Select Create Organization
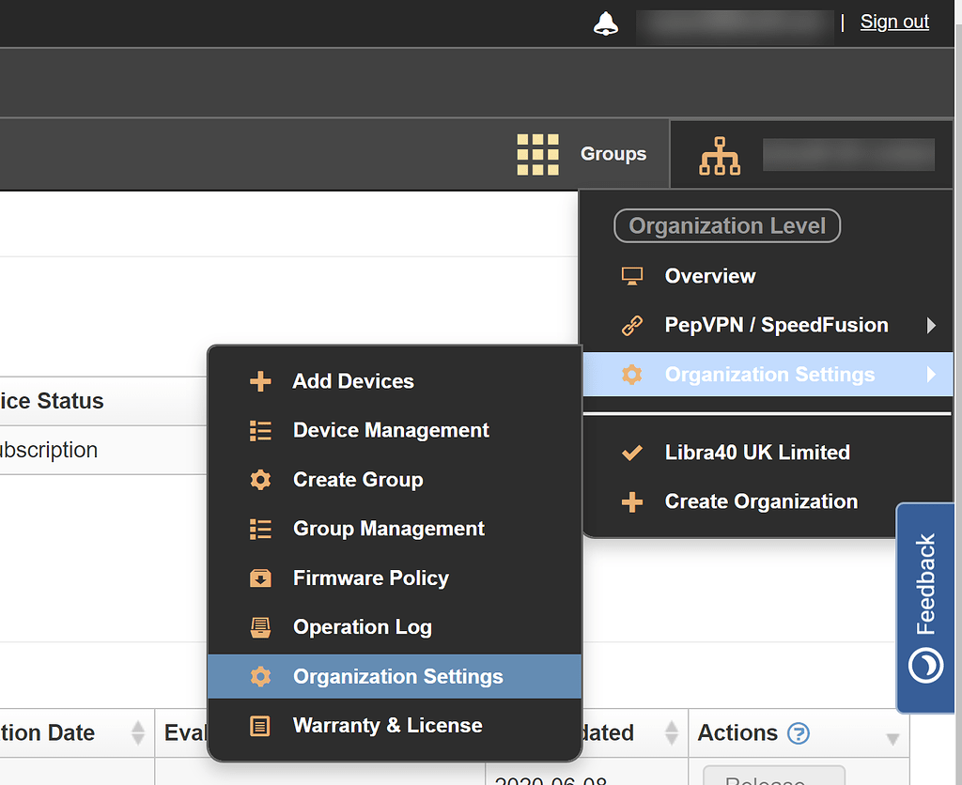This screenshot has width=962, height=785. 761,501
